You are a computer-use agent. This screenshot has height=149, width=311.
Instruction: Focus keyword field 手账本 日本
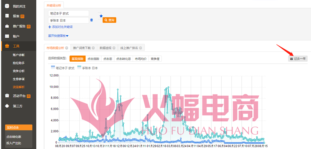(x=68, y=20)
